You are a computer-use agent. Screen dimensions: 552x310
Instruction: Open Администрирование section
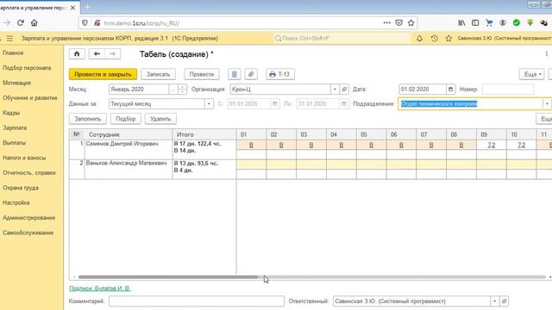click(x=28, y=218)
